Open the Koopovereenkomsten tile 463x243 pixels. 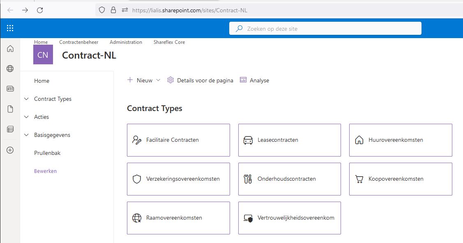pyautogui.click(x=401, y=179)
